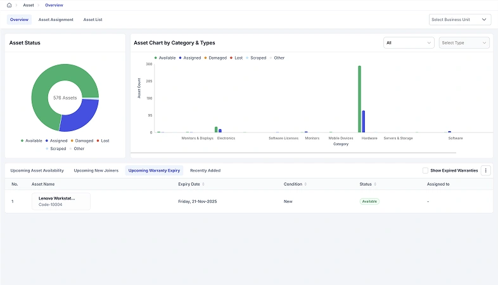Click the Asset breadcrumb link
The image size is (498, 285).
tap(29, 5)
